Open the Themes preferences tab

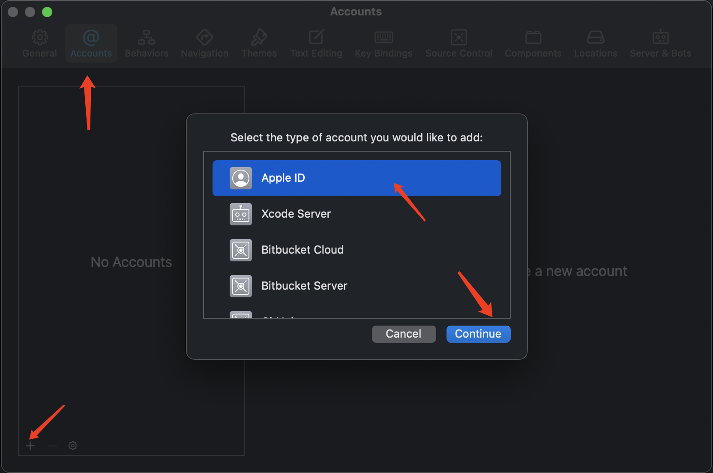259,44
